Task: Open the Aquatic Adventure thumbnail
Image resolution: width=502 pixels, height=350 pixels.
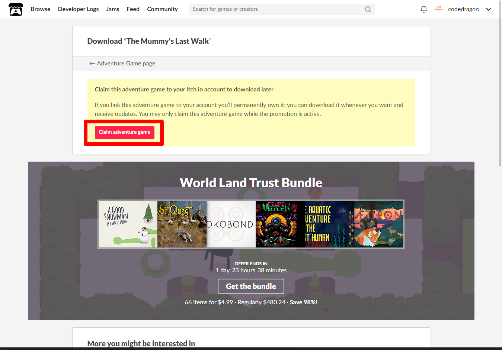Action: (x=329, y=224)
